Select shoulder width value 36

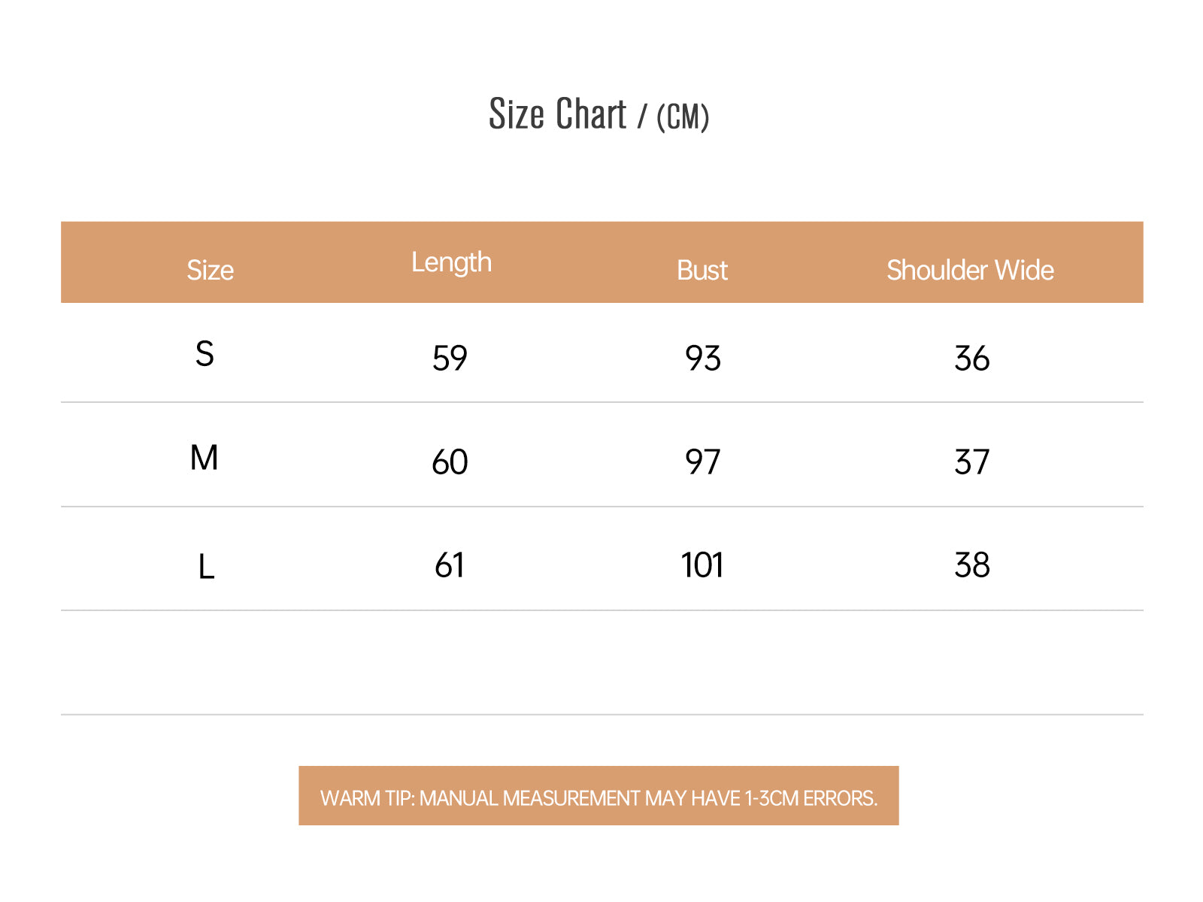coord(972,358)
